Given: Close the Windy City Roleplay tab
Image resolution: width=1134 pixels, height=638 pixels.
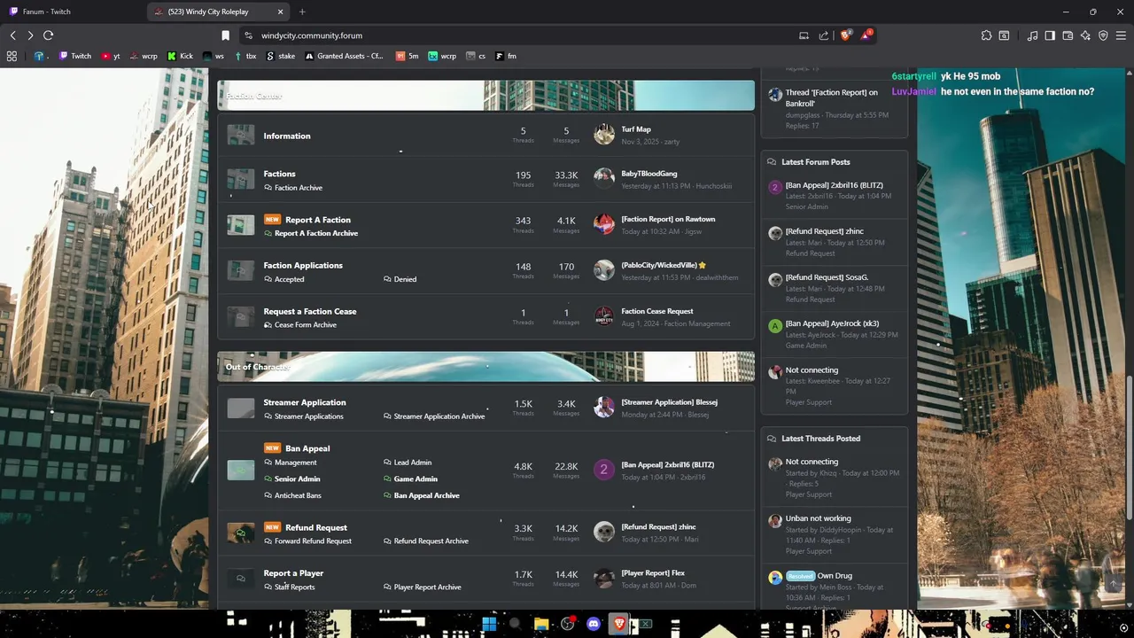Looking at the screenshot, I should [280, 12].
